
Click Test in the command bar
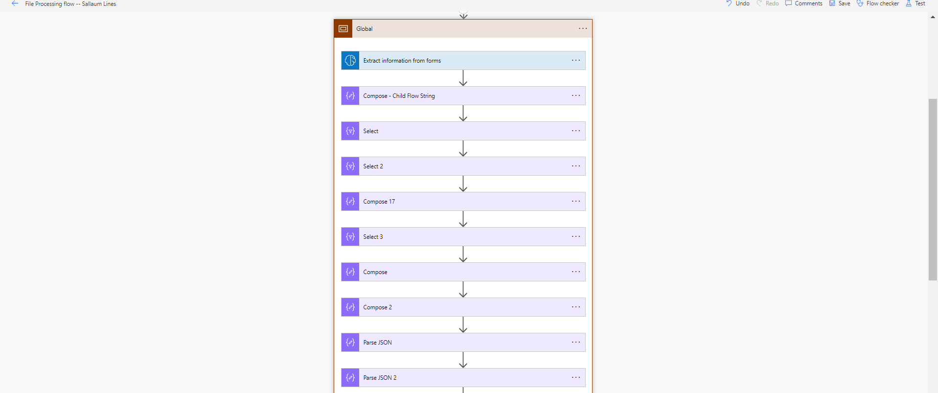coord(915,3)
